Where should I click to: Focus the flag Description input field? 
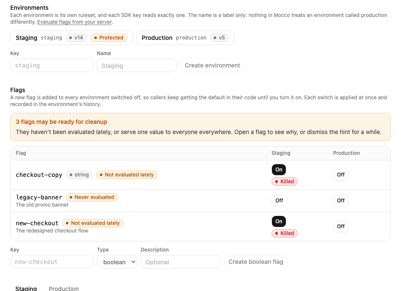(180, 262)
